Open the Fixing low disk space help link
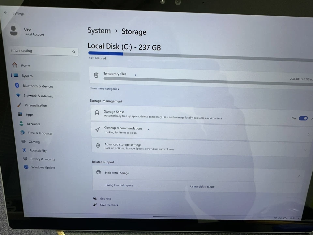Viewport: 313px width, 235px height. (x=119, y=185)
